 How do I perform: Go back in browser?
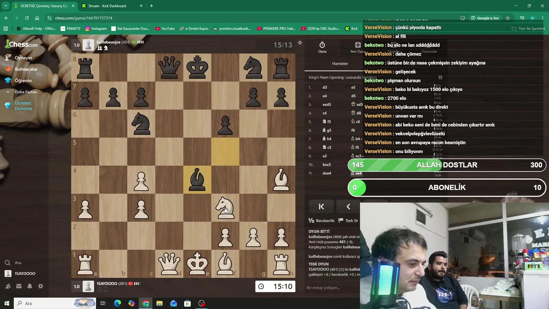click(6, 18)
